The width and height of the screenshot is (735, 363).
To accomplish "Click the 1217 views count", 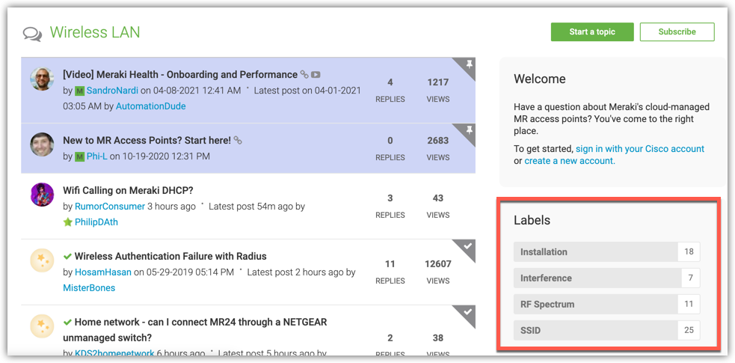I will point(438,82).
